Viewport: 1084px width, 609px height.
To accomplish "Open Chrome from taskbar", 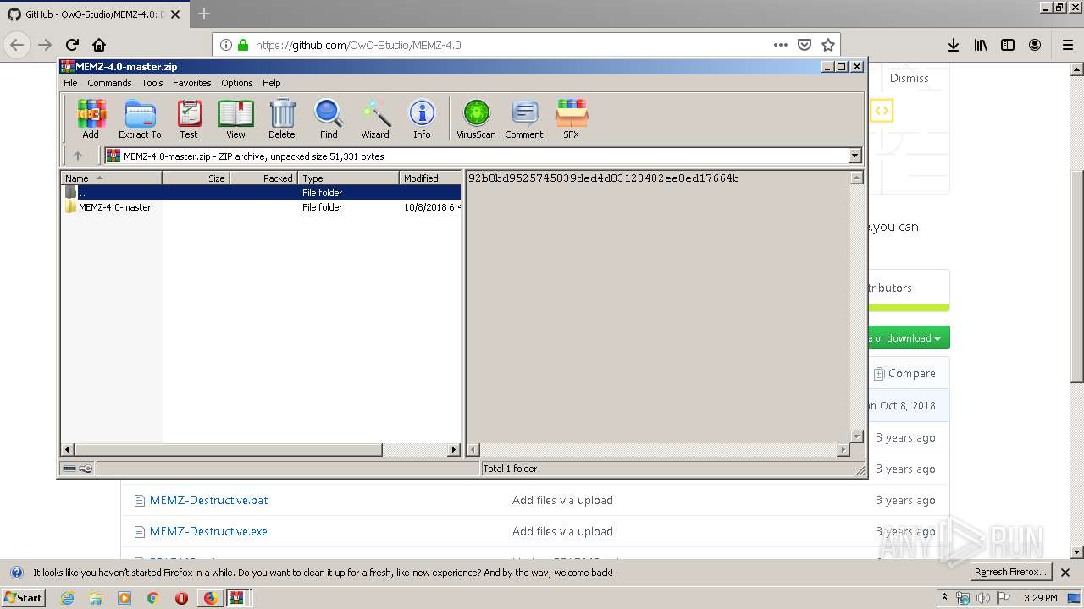I will click(x=152, y=598).
